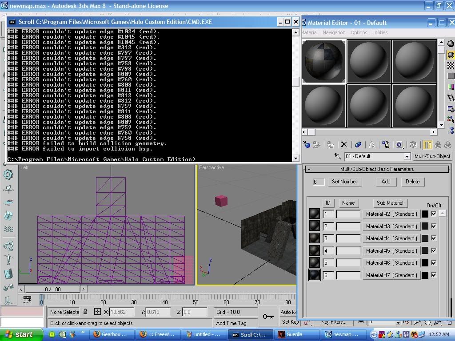The image size is (455, 341).
Task: Click the Add sub-material button
Action: (x=386, y=182)
